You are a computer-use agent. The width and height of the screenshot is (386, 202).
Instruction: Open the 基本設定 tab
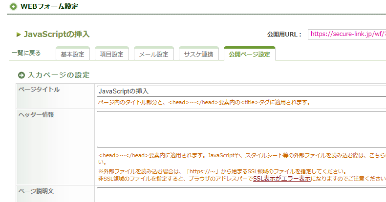72,55
